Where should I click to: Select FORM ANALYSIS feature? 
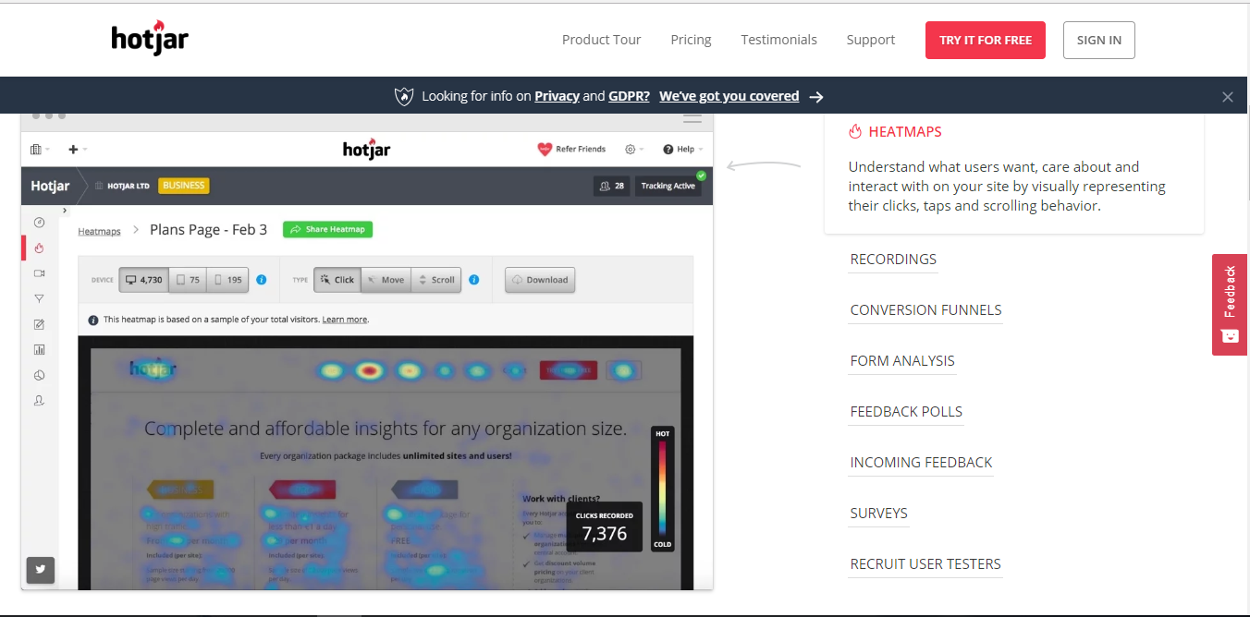(x=902, y=361)
